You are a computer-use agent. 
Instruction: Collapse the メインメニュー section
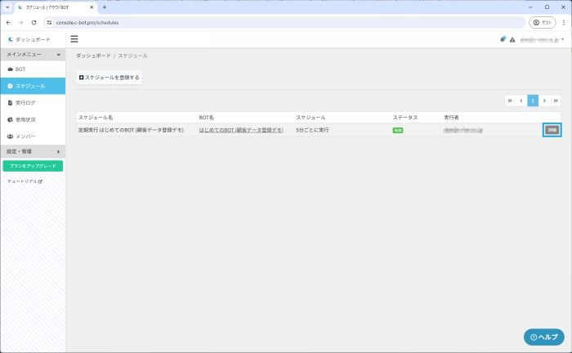(33, 54)
